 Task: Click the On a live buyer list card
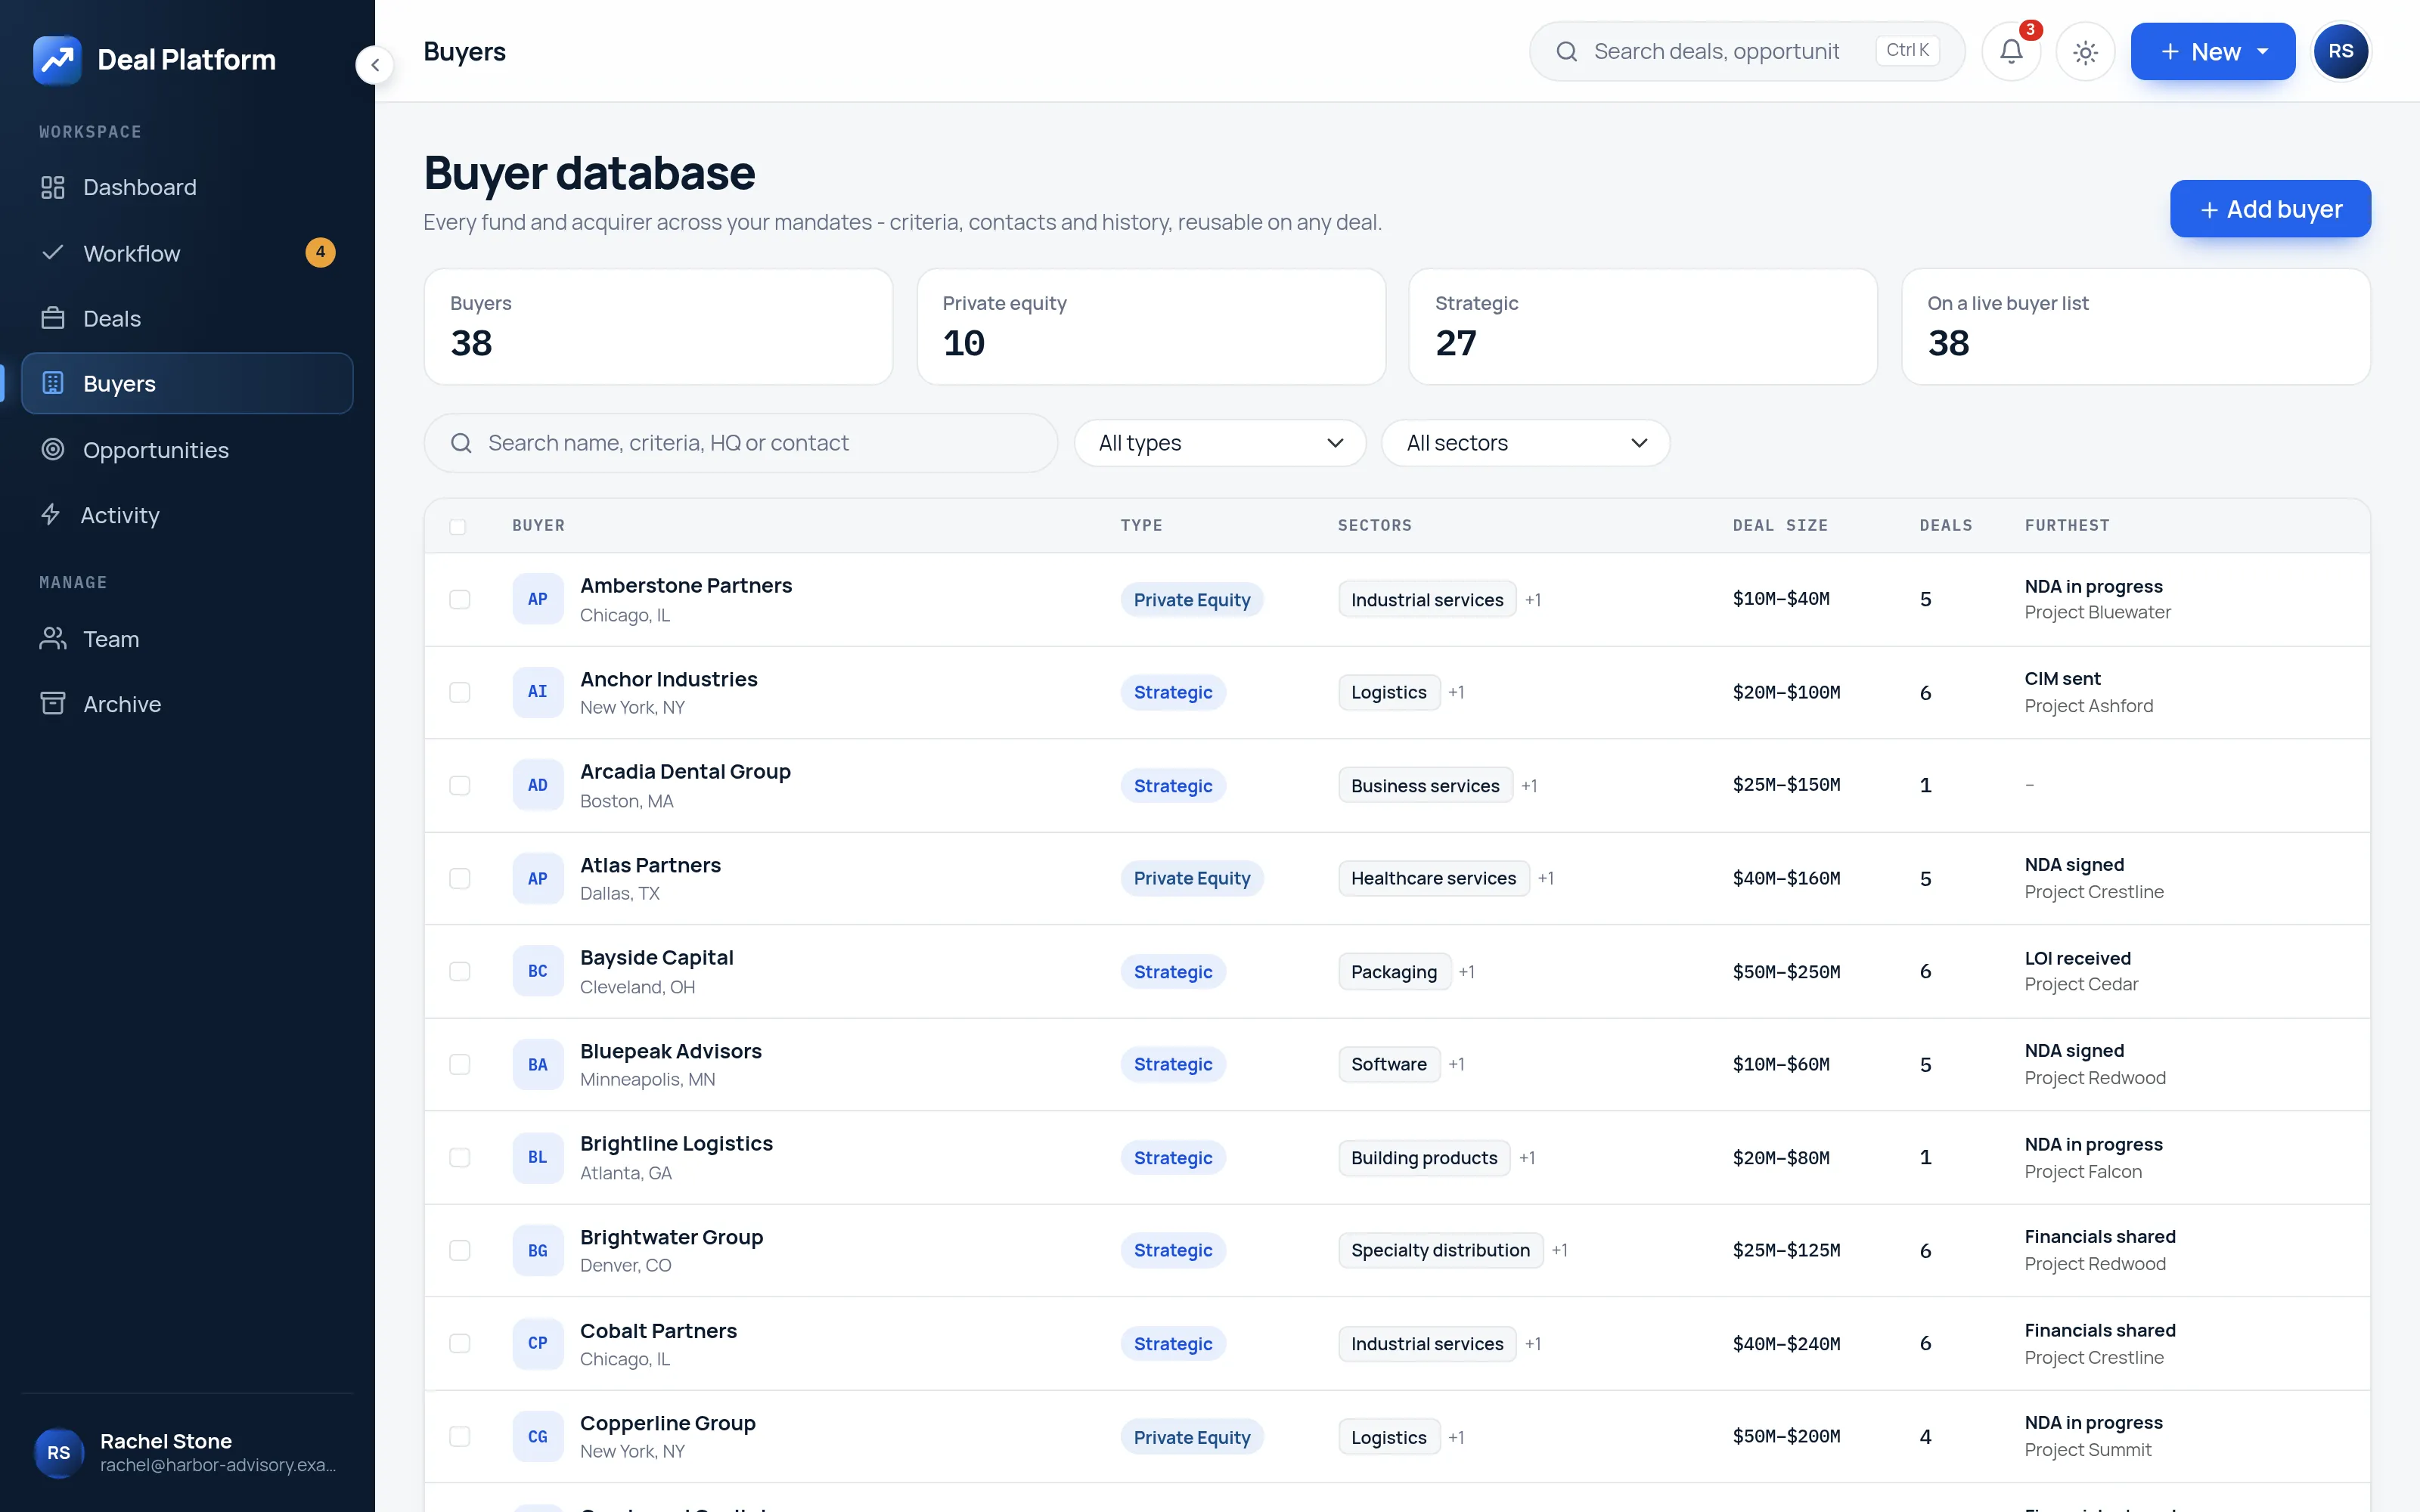[2135, 326]
